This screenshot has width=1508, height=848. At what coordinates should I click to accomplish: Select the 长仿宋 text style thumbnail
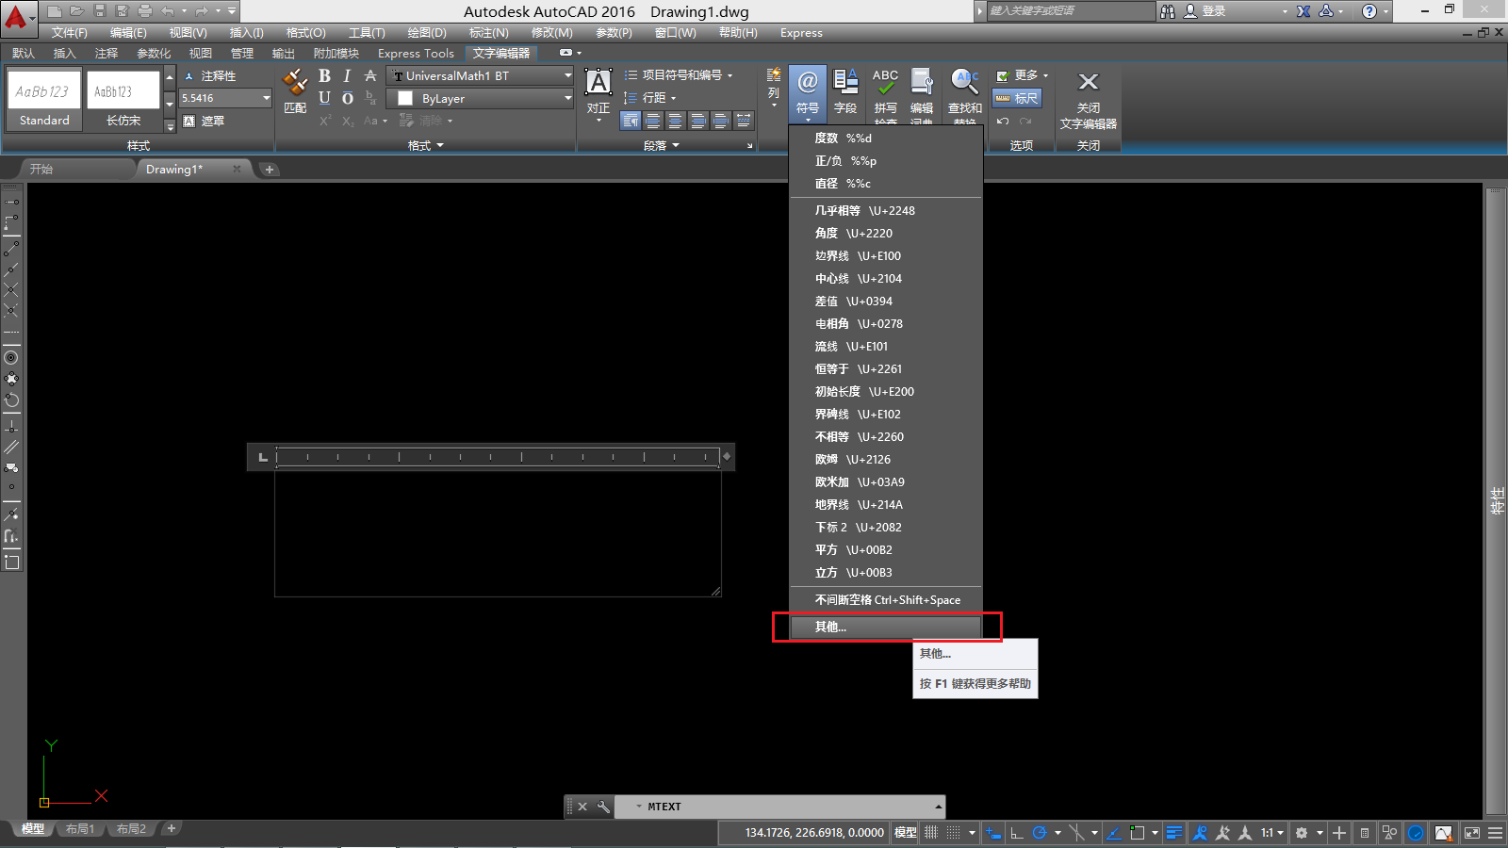pyautogui.click(x=123, y=99)
